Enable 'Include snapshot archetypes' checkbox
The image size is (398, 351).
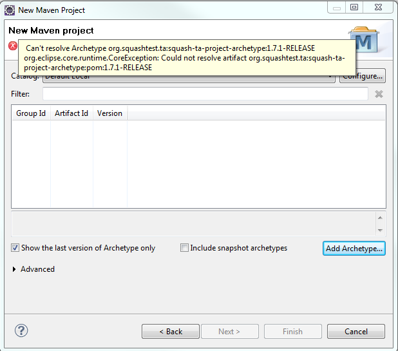pyautogui.click(x=185, y=248)
